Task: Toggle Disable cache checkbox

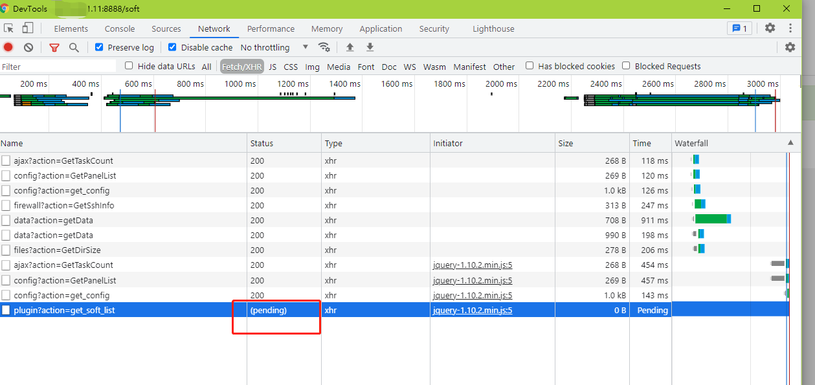Action: [x=172, y=47]
